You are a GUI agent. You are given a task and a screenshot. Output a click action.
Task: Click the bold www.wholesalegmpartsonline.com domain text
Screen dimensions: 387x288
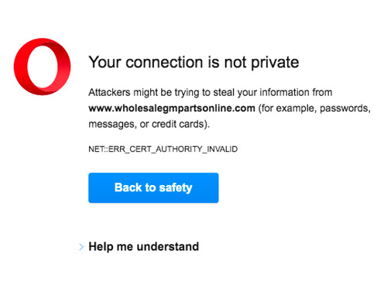tap(172, 108)
